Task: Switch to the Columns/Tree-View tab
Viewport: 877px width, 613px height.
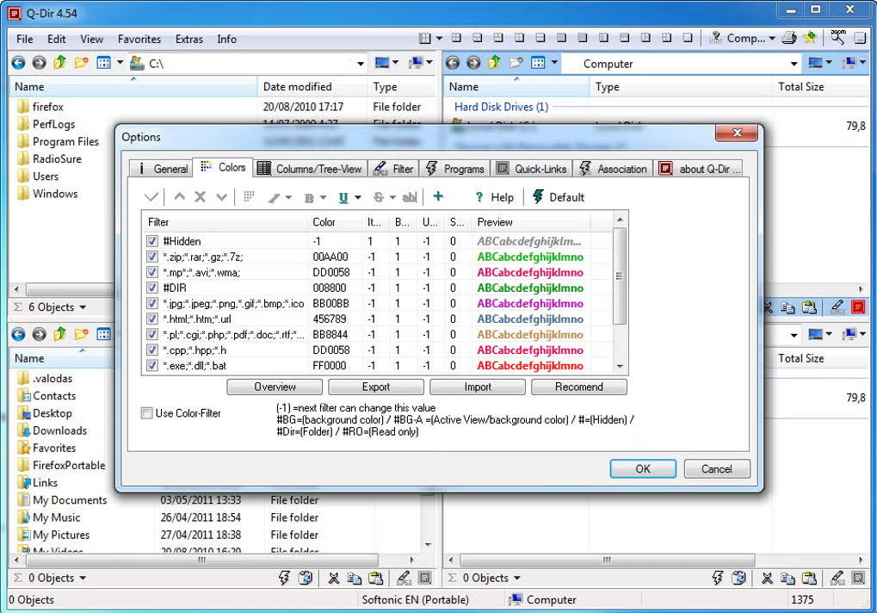Action: [311, 169]
